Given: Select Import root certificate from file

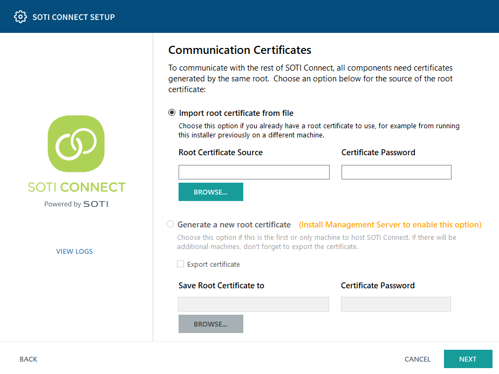Looking at the screenshot, I should click(172, 113).
